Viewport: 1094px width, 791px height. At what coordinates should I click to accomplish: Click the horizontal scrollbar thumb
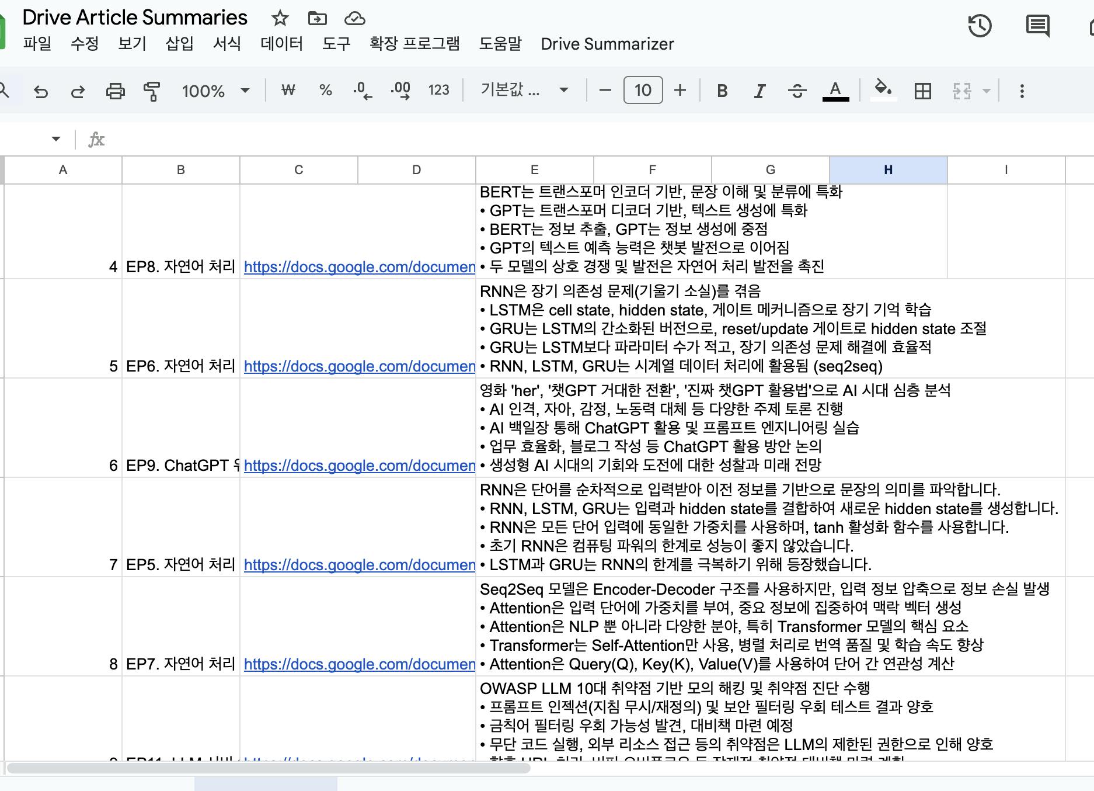(268, 768)
